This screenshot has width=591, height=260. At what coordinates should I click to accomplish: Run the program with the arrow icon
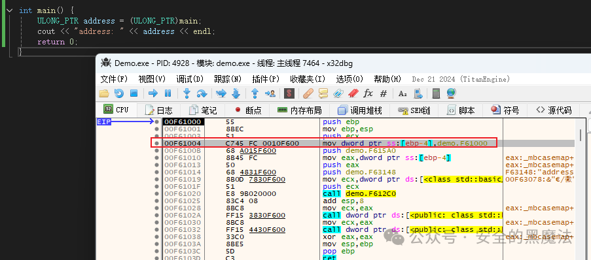click(153, 93)
